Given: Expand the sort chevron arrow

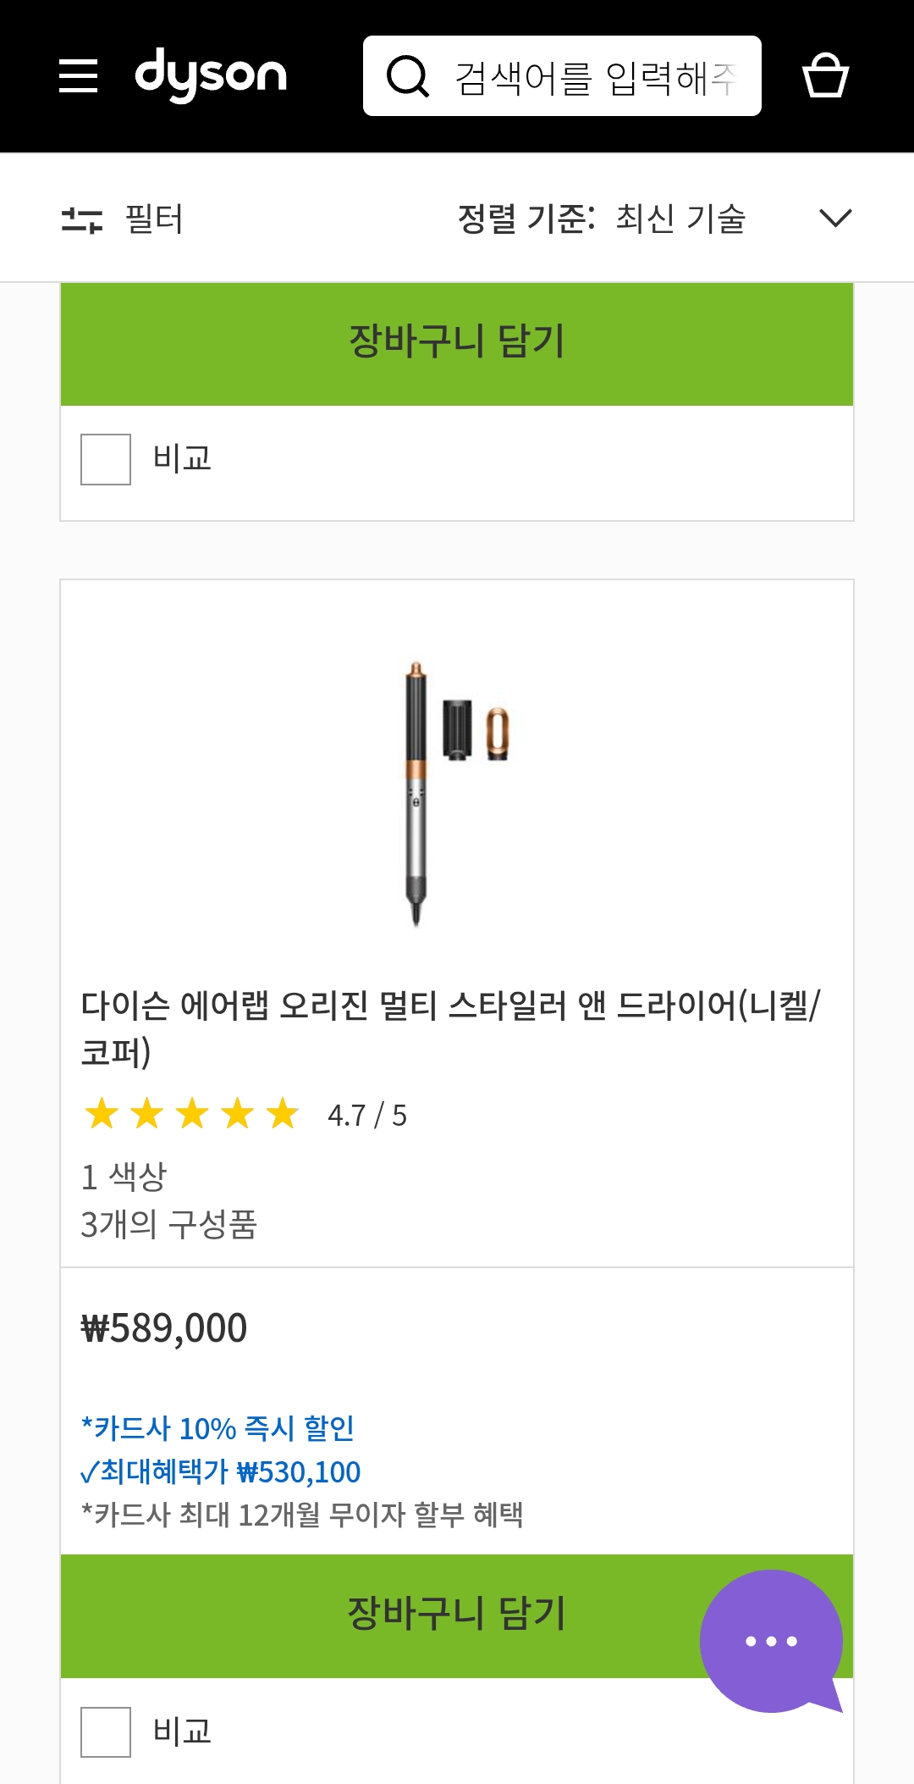Looking at the screenshot, I should click(835, 219).
